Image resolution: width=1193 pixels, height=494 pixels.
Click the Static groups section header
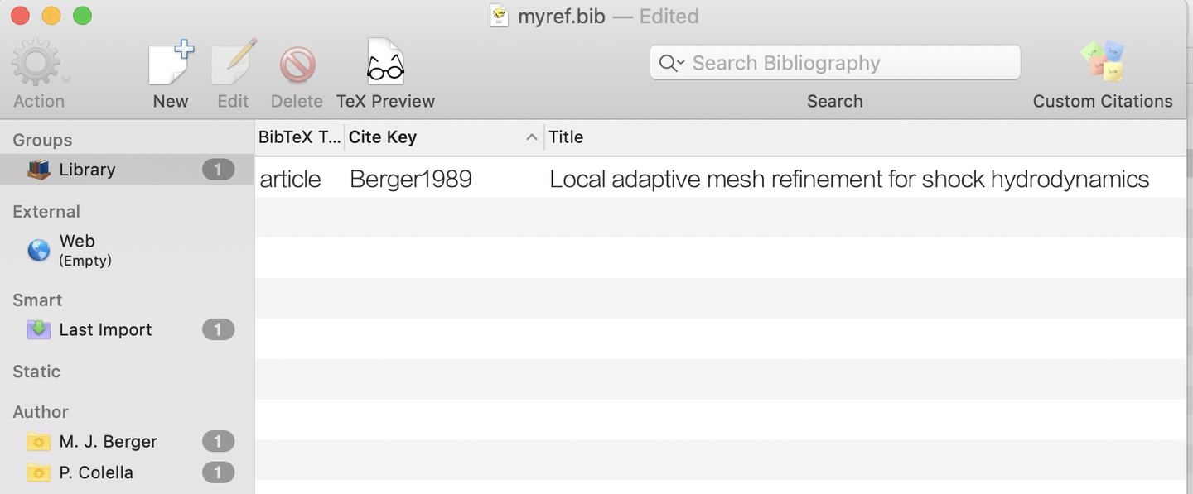[x=36, y=372]
